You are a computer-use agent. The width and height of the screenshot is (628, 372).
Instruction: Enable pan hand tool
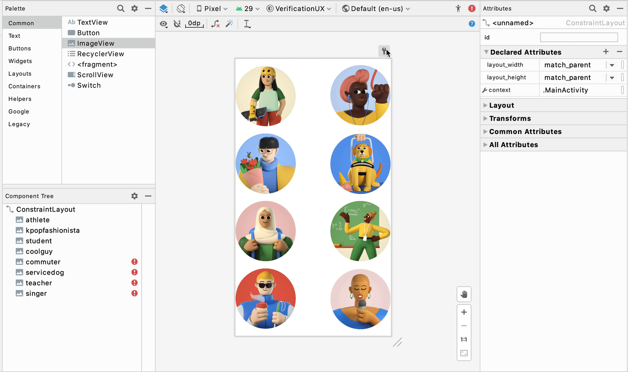click(464, 294)
